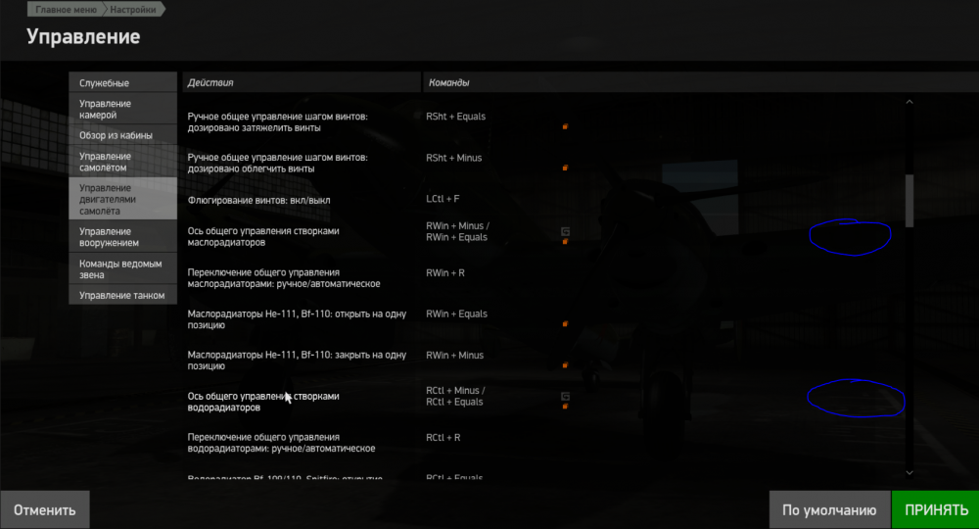Click orange marker in He-111 radiators open row
Screen dimensions: 979x529
click(x=565, y=324)
